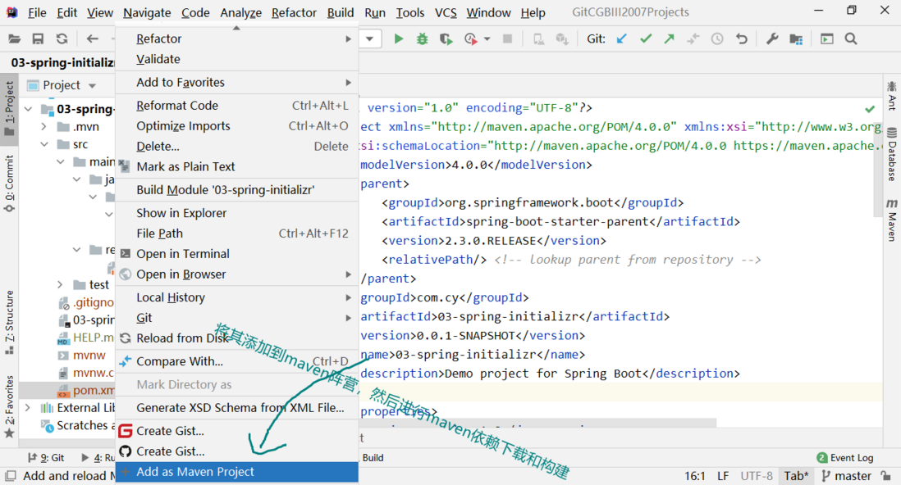Collapse the src folder node
Image resolution: width=901 pixels, height=485 pixels.
(x=44, y=144)
